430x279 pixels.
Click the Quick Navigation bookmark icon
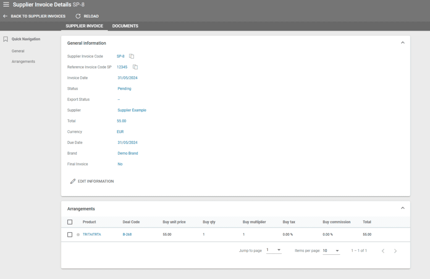pyautogui.click(x=6, y=39)
